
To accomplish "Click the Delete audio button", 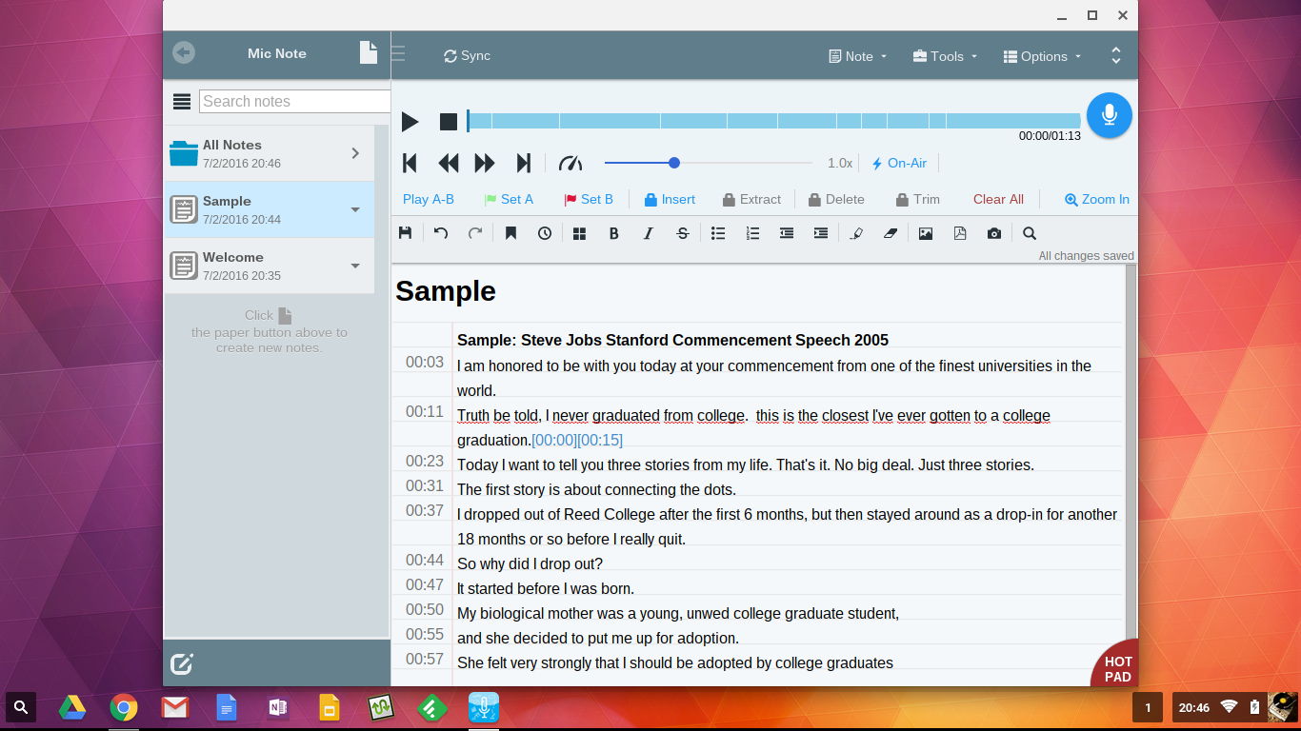I will (836, 199).
